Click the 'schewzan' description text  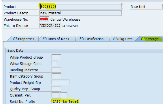click(x=70, y=26)
